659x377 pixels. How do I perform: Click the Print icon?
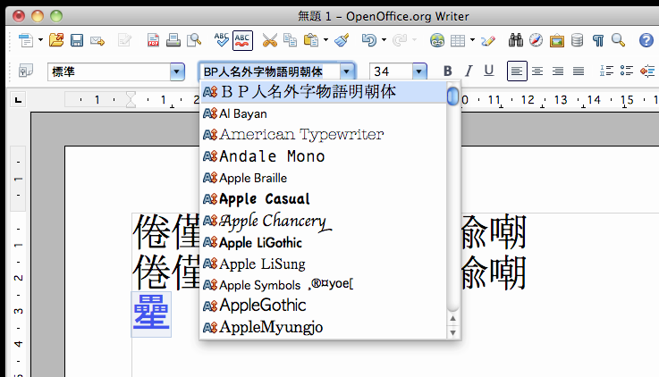point(173,40)
